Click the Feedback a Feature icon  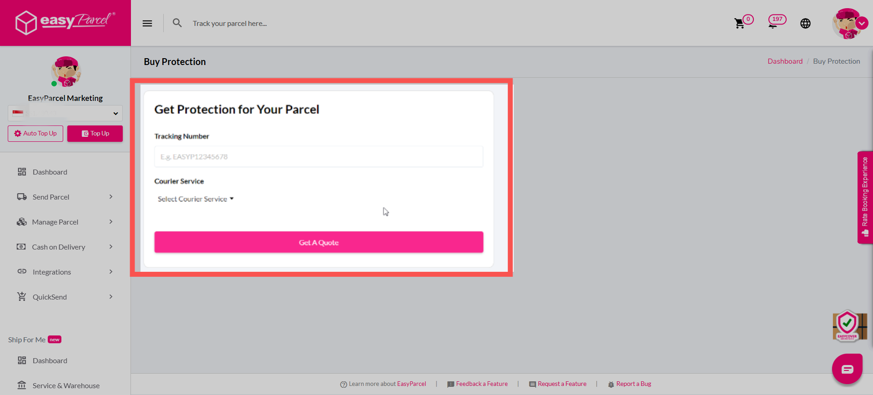[x=451, y=385]
